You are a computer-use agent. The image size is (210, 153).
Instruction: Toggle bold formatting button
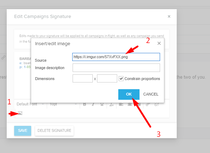tap(85, 104)
